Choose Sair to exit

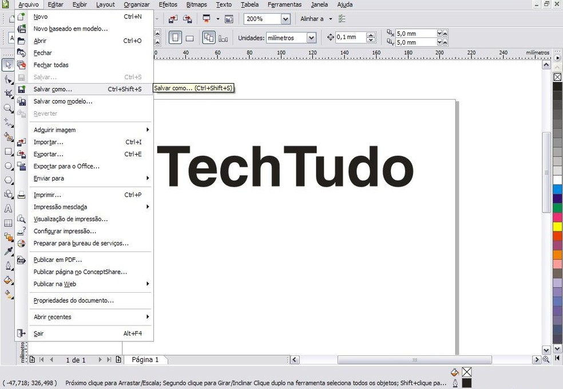84,333
